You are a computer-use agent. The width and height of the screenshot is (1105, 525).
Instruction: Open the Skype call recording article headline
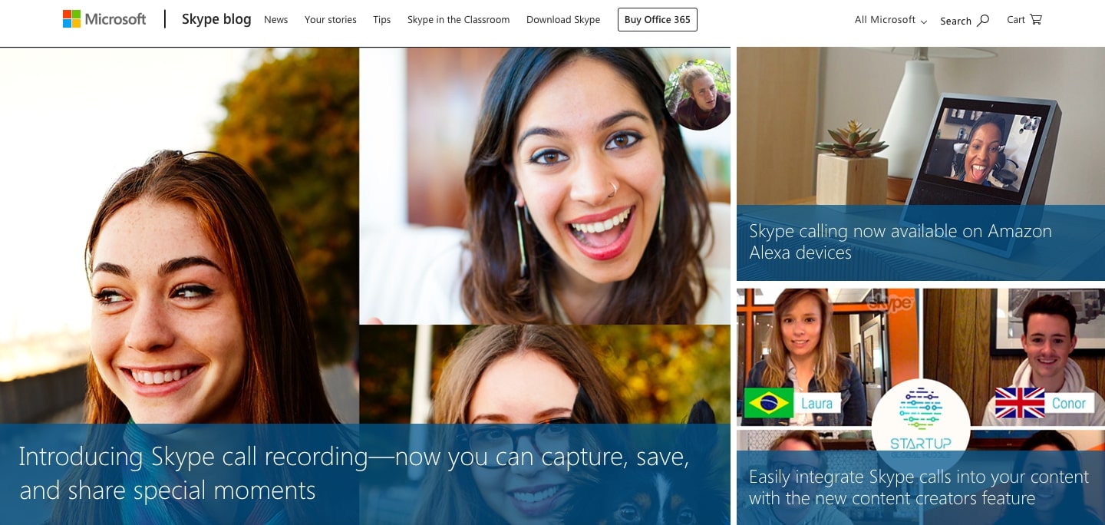pos(354,473)
